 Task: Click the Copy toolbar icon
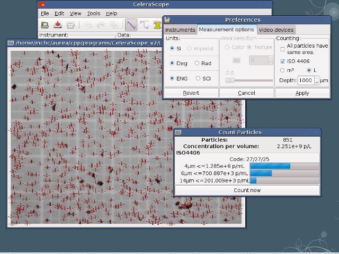coord(114,25)
